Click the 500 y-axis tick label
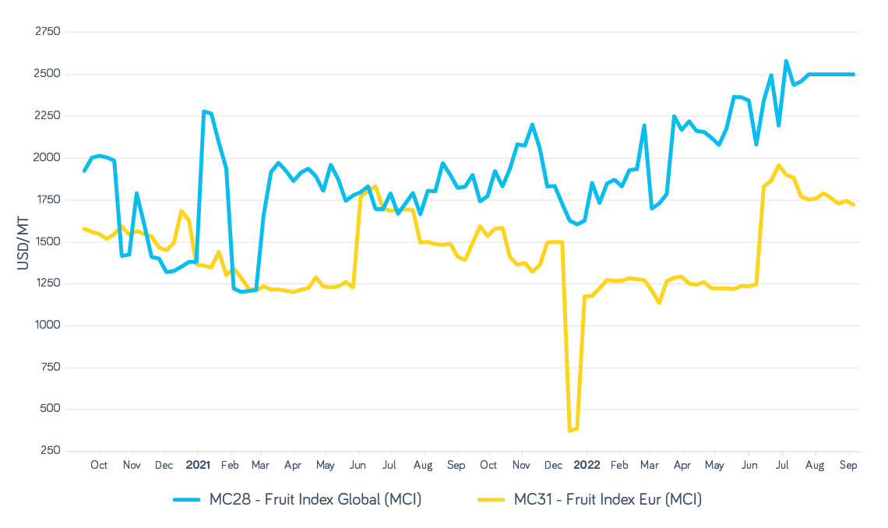Viewport: 888px width, 528px height. [x=51, y=409]
